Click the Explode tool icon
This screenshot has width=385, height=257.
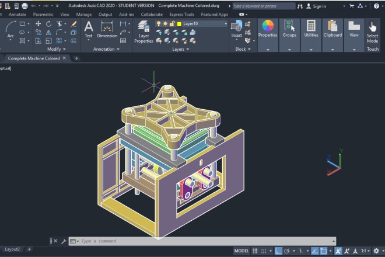[x=73, y=32]
